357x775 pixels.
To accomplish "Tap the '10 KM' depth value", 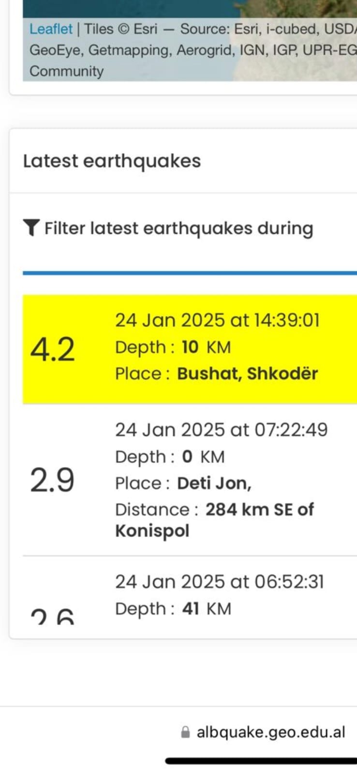I will point(206,347).
